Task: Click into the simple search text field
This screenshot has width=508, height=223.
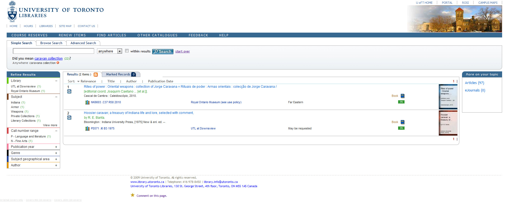Action: click(x=53, y=51)
